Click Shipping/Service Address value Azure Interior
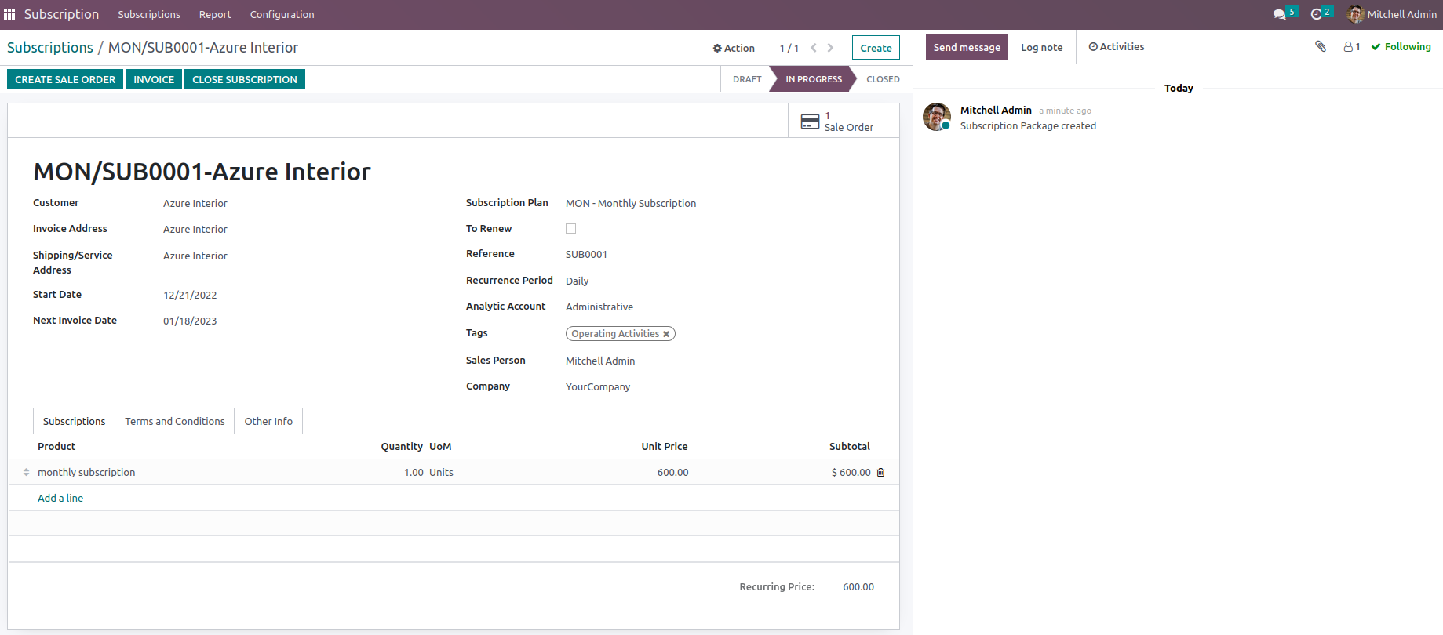 [x=195, y=256]
